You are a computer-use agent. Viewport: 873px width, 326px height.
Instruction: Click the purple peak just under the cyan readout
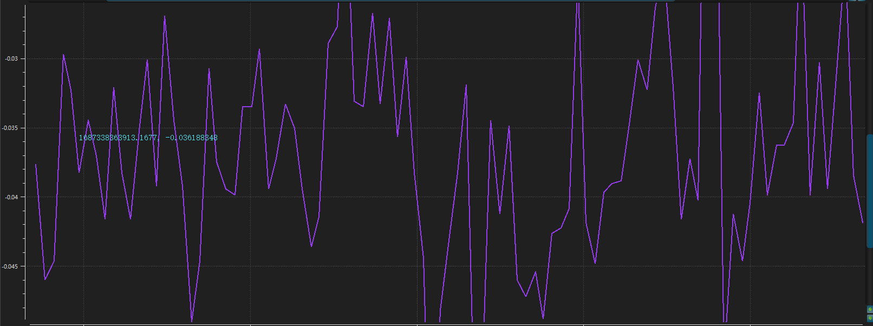coord(88,121)
